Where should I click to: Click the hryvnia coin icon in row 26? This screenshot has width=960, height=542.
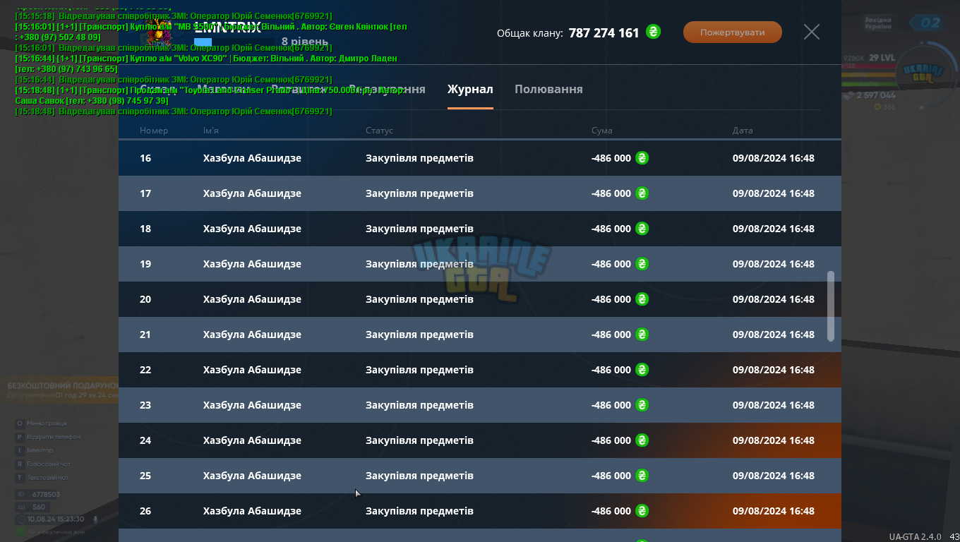642,510
